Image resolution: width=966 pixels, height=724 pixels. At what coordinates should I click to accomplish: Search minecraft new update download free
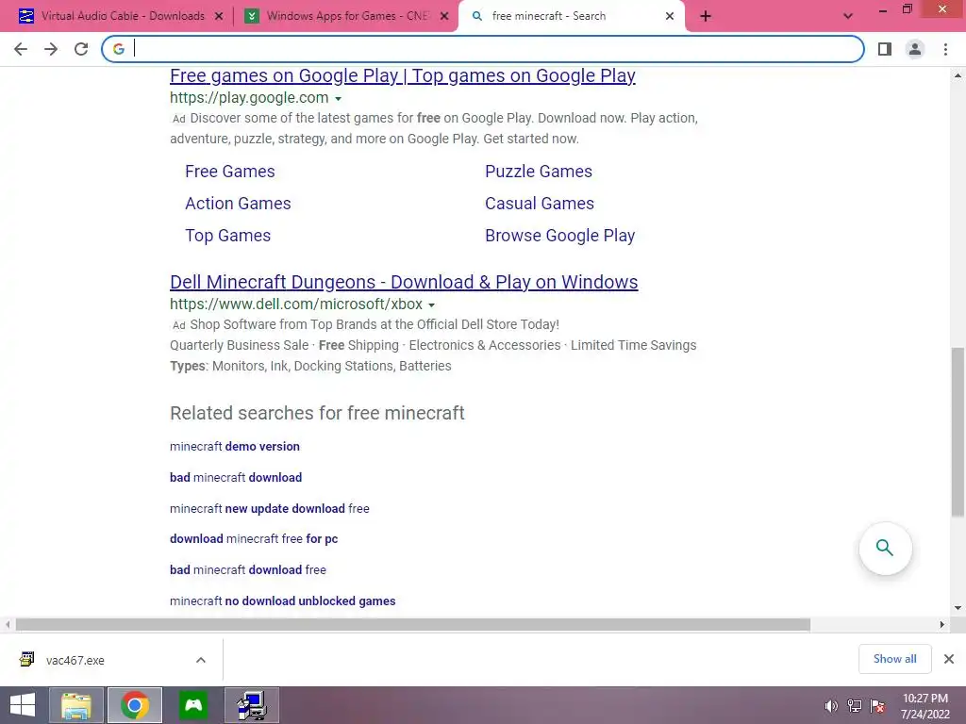(x=270, y=508)
